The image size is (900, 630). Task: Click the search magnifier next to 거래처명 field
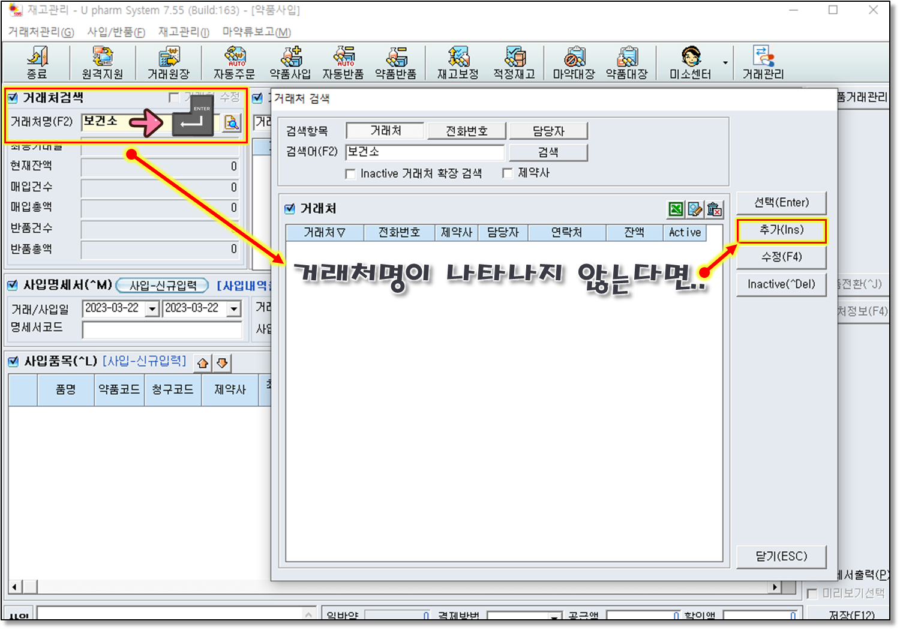pyautogui.click(x=232, y=123)
